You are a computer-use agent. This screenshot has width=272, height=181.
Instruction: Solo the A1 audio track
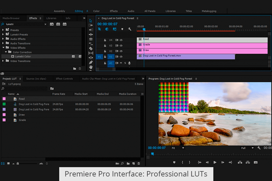pyautogui.click(x=125, y=63)
